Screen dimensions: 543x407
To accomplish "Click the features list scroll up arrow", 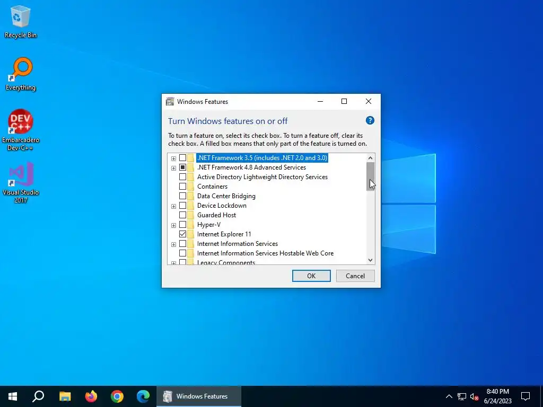I will (370, 158).
